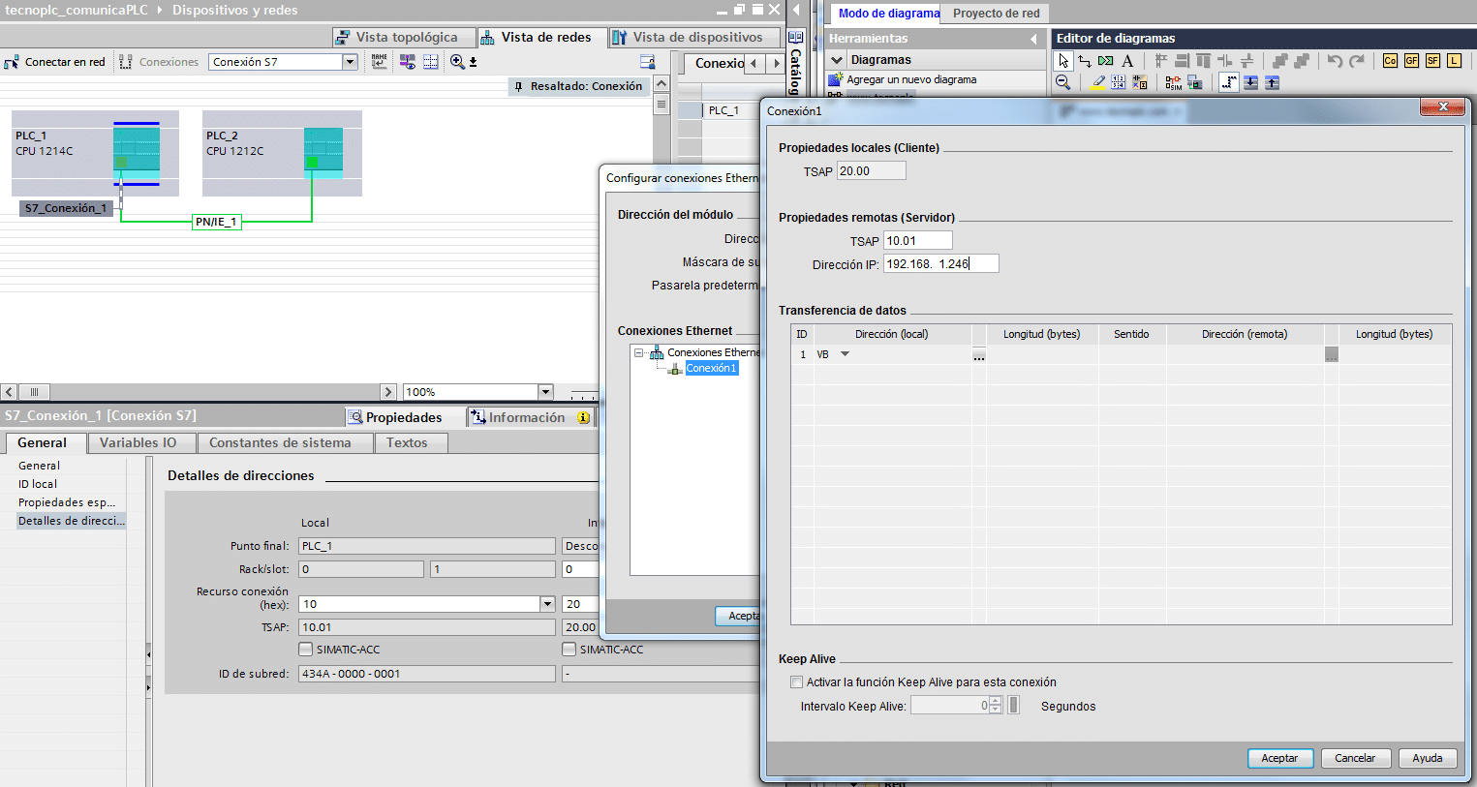Open the Información tab
The image size is (1477, 787).
tap(530, 417)
